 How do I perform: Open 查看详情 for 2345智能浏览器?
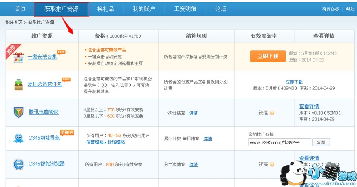[309, 158]
